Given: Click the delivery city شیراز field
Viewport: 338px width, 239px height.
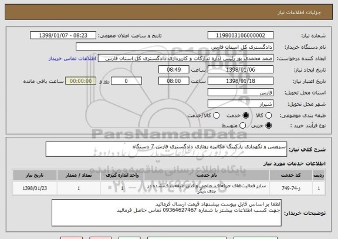Looking at the screenshot, I should (241, 104).
